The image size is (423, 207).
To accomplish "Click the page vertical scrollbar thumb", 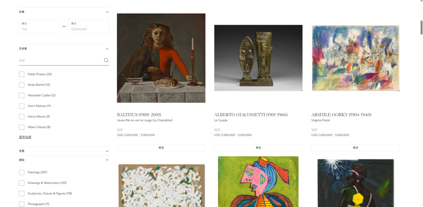I will tap(421, 28).
